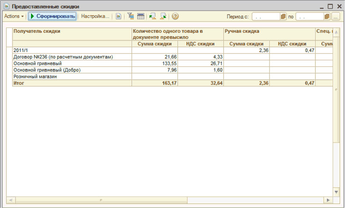Image resolution: width=345 pixels, height=208 pixels.
Task: Click the grouping tree icon in toolbar
Action: click(x=130, y=17)
